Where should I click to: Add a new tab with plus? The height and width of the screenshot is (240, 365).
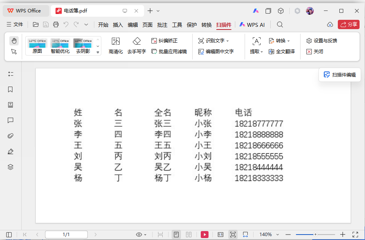click(150, 11)
